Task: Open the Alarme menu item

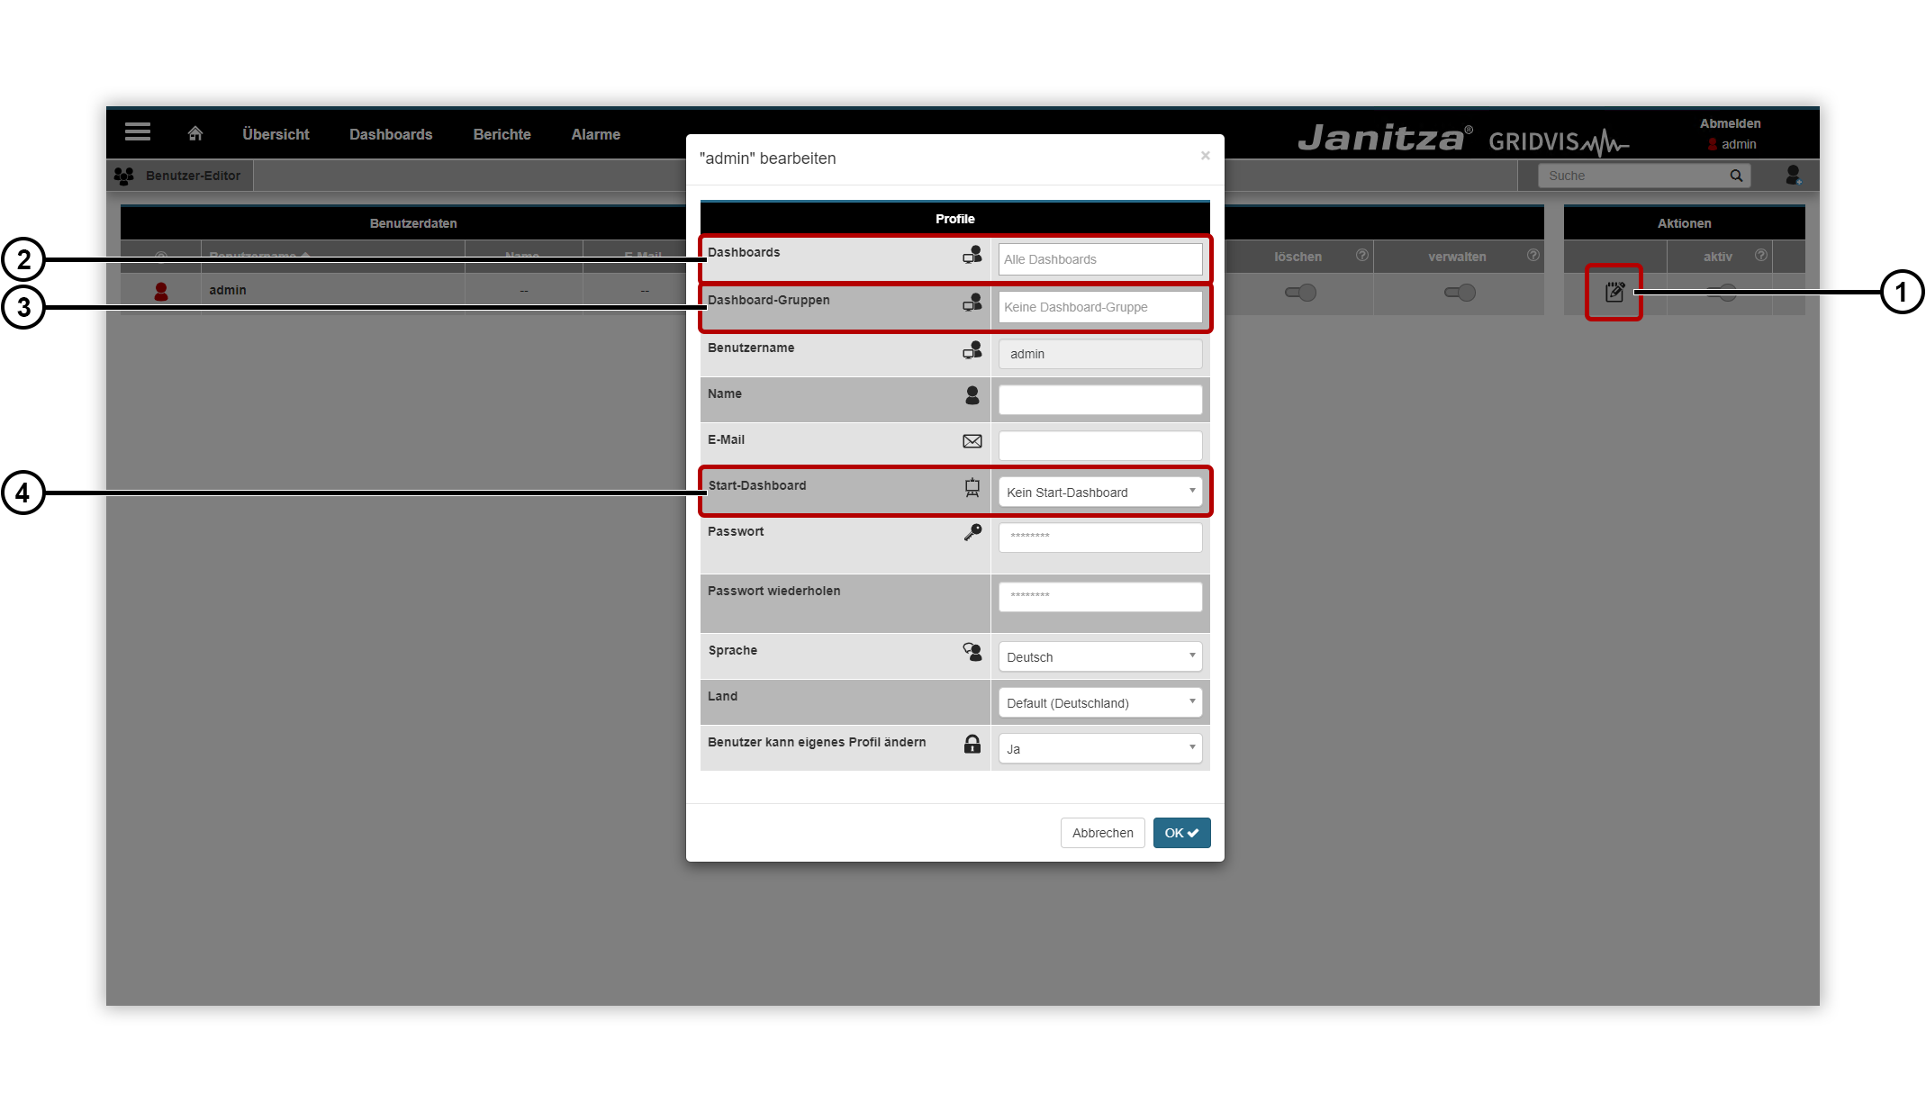Action: click(x=595, y=133)
